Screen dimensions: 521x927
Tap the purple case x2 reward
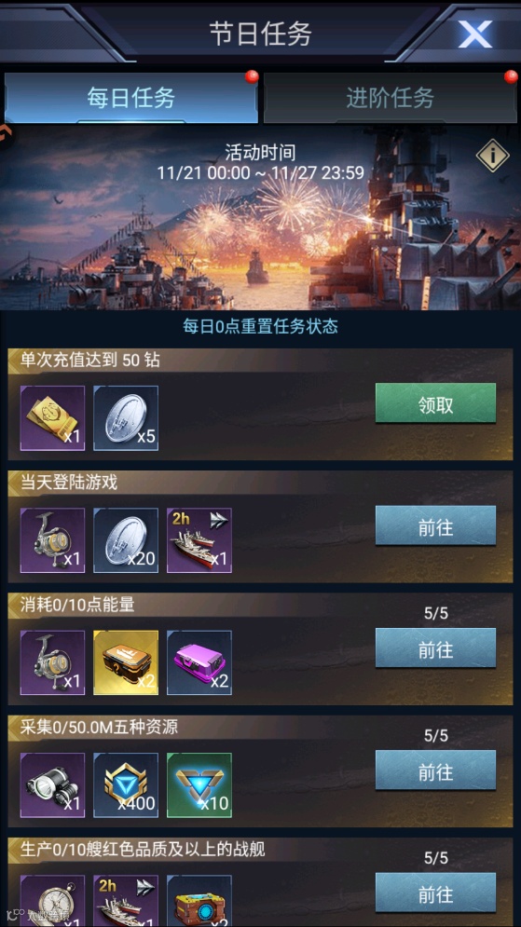coord(199,662)
